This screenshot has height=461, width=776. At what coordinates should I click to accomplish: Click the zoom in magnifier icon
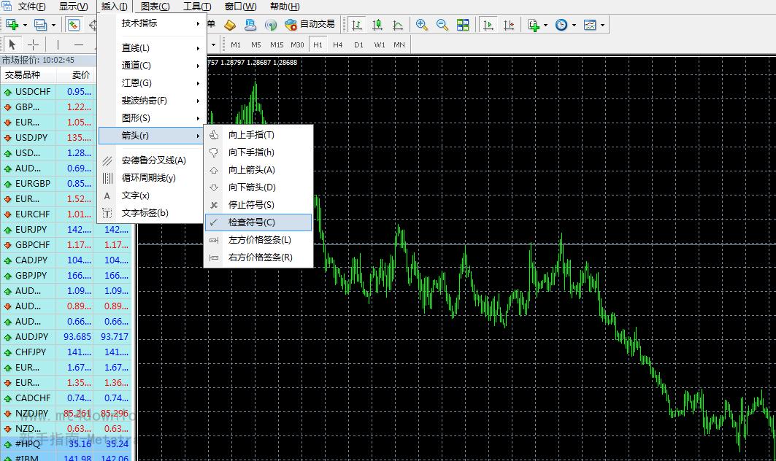click(421, 25)
